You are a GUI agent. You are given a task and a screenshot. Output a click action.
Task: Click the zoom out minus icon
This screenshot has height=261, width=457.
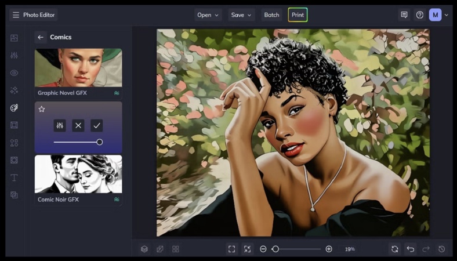pos(263,249)
